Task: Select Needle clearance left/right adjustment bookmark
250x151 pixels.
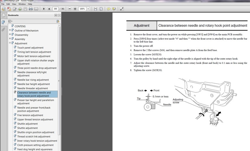Action: coord(32,74)
